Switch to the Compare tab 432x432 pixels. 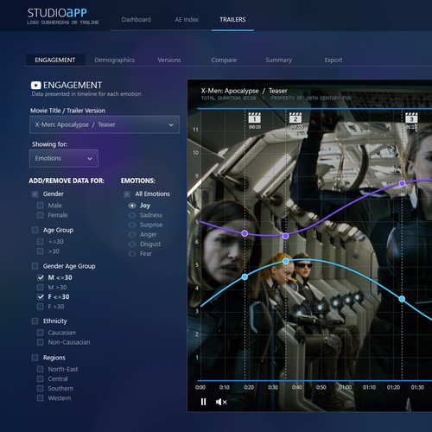224,60
